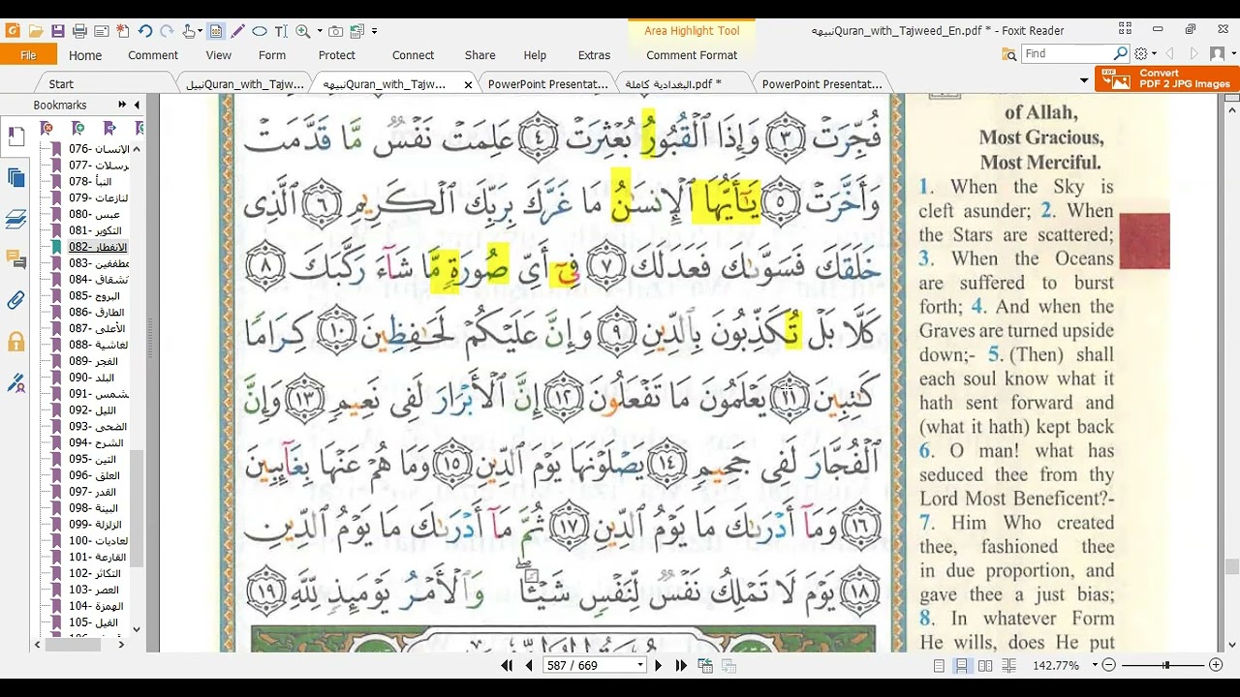Open the File menu

point(28,55)
